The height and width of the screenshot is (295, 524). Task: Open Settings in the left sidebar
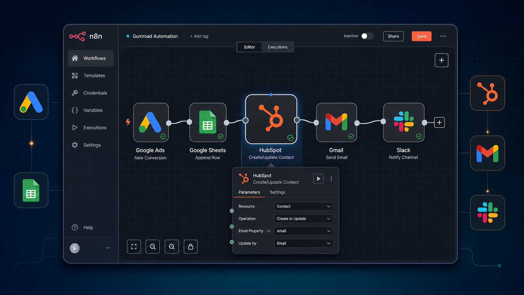click(x=91, y=145)
